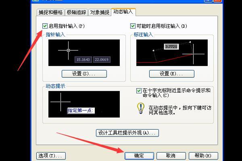Click the 标注输入 preview image
This screenshot has width=242, height=161.
172,53
